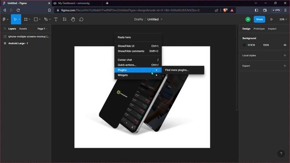Switch to the Inspect tab

point(272,29)
